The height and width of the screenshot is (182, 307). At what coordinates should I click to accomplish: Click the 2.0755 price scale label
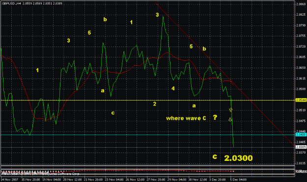(301, 36)
